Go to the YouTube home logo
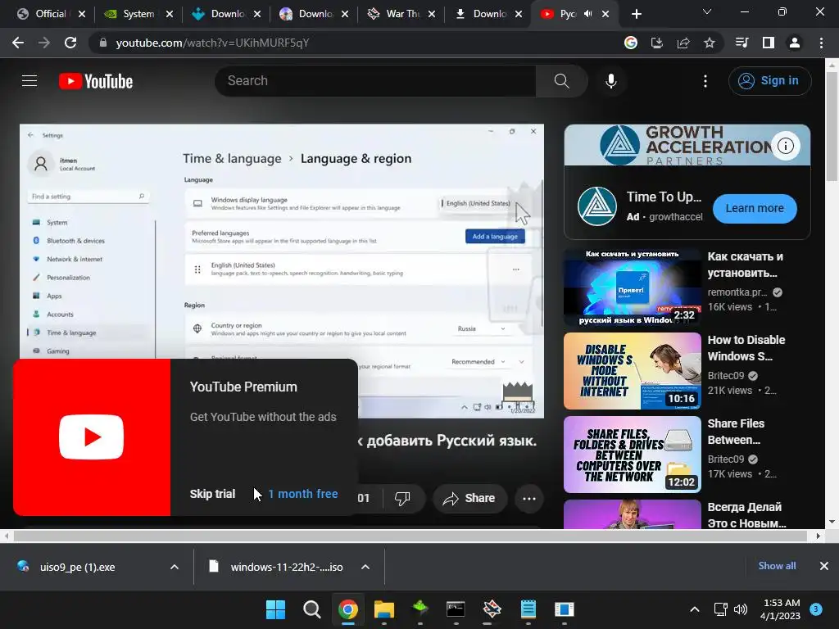 (96, 81)
